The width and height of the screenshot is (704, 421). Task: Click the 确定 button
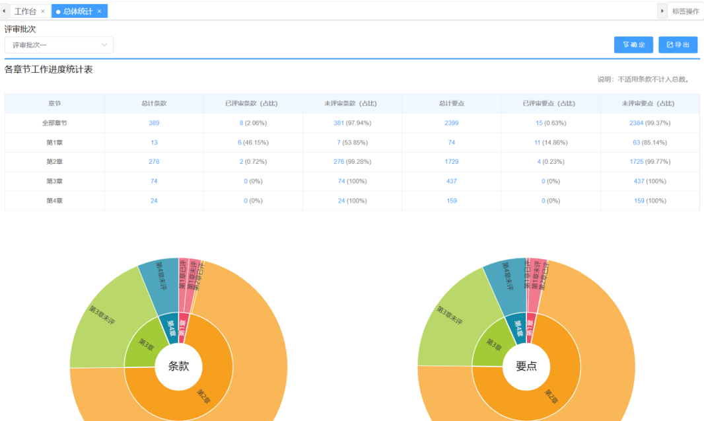(633, 45)
